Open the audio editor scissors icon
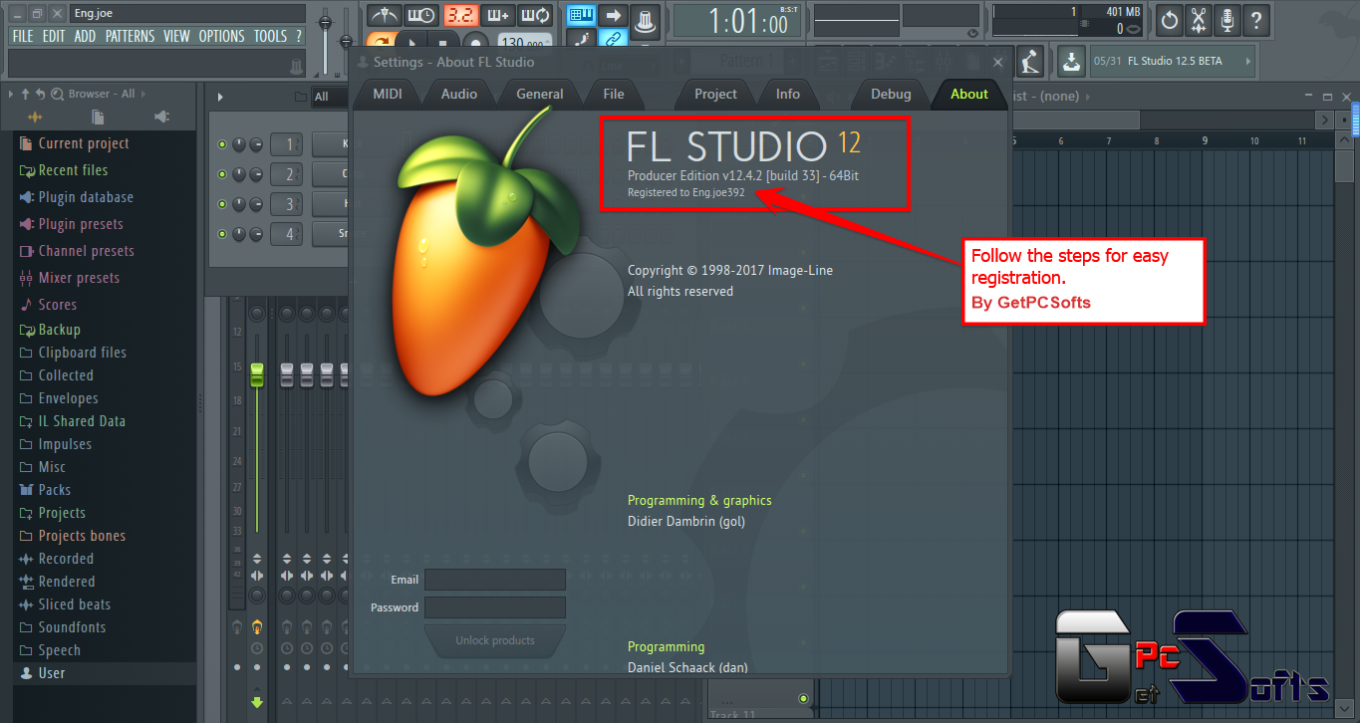The height and width of the screenshot is (723, 1360). tap(1198, 19)
